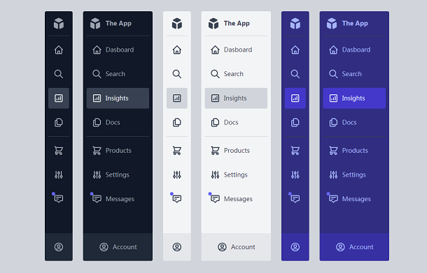Image resolution: width=427 pixels, height=273 pixels.
Task: Click the cube logo in purple collapsed sidebar
Action: (295, 24)
